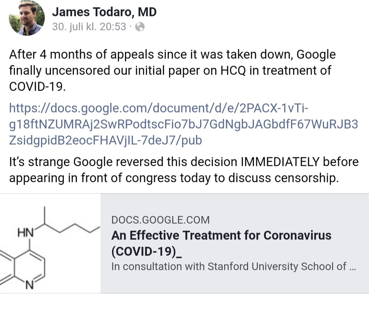369x311 pixels.
Task: Click the word IMMEDIATELY in the post
Action: (x=280, y=162)
